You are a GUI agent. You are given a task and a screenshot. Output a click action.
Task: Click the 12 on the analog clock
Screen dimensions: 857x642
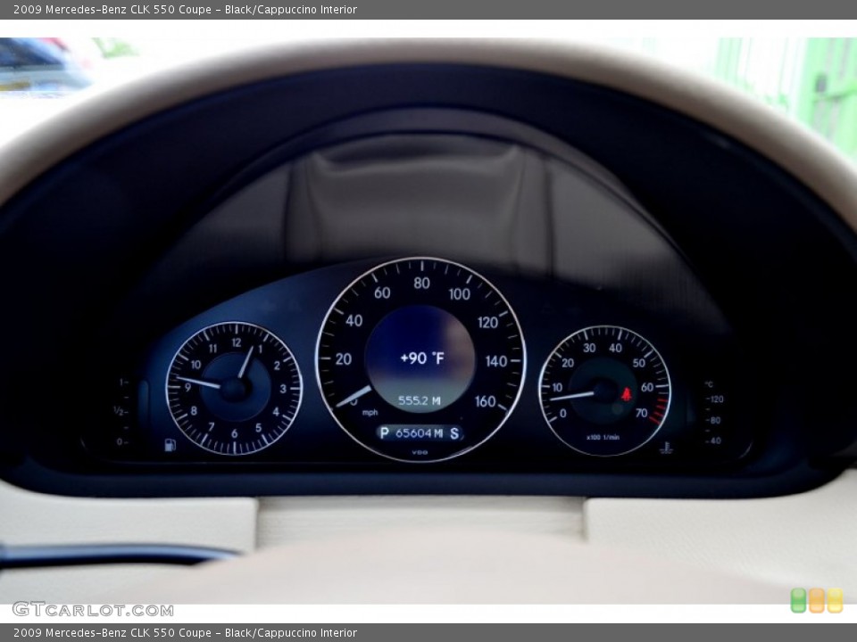236,342
